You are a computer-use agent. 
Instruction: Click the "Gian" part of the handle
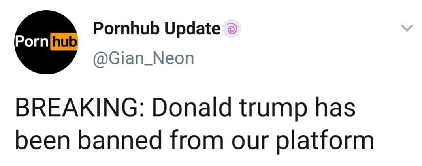pos(115,58)
